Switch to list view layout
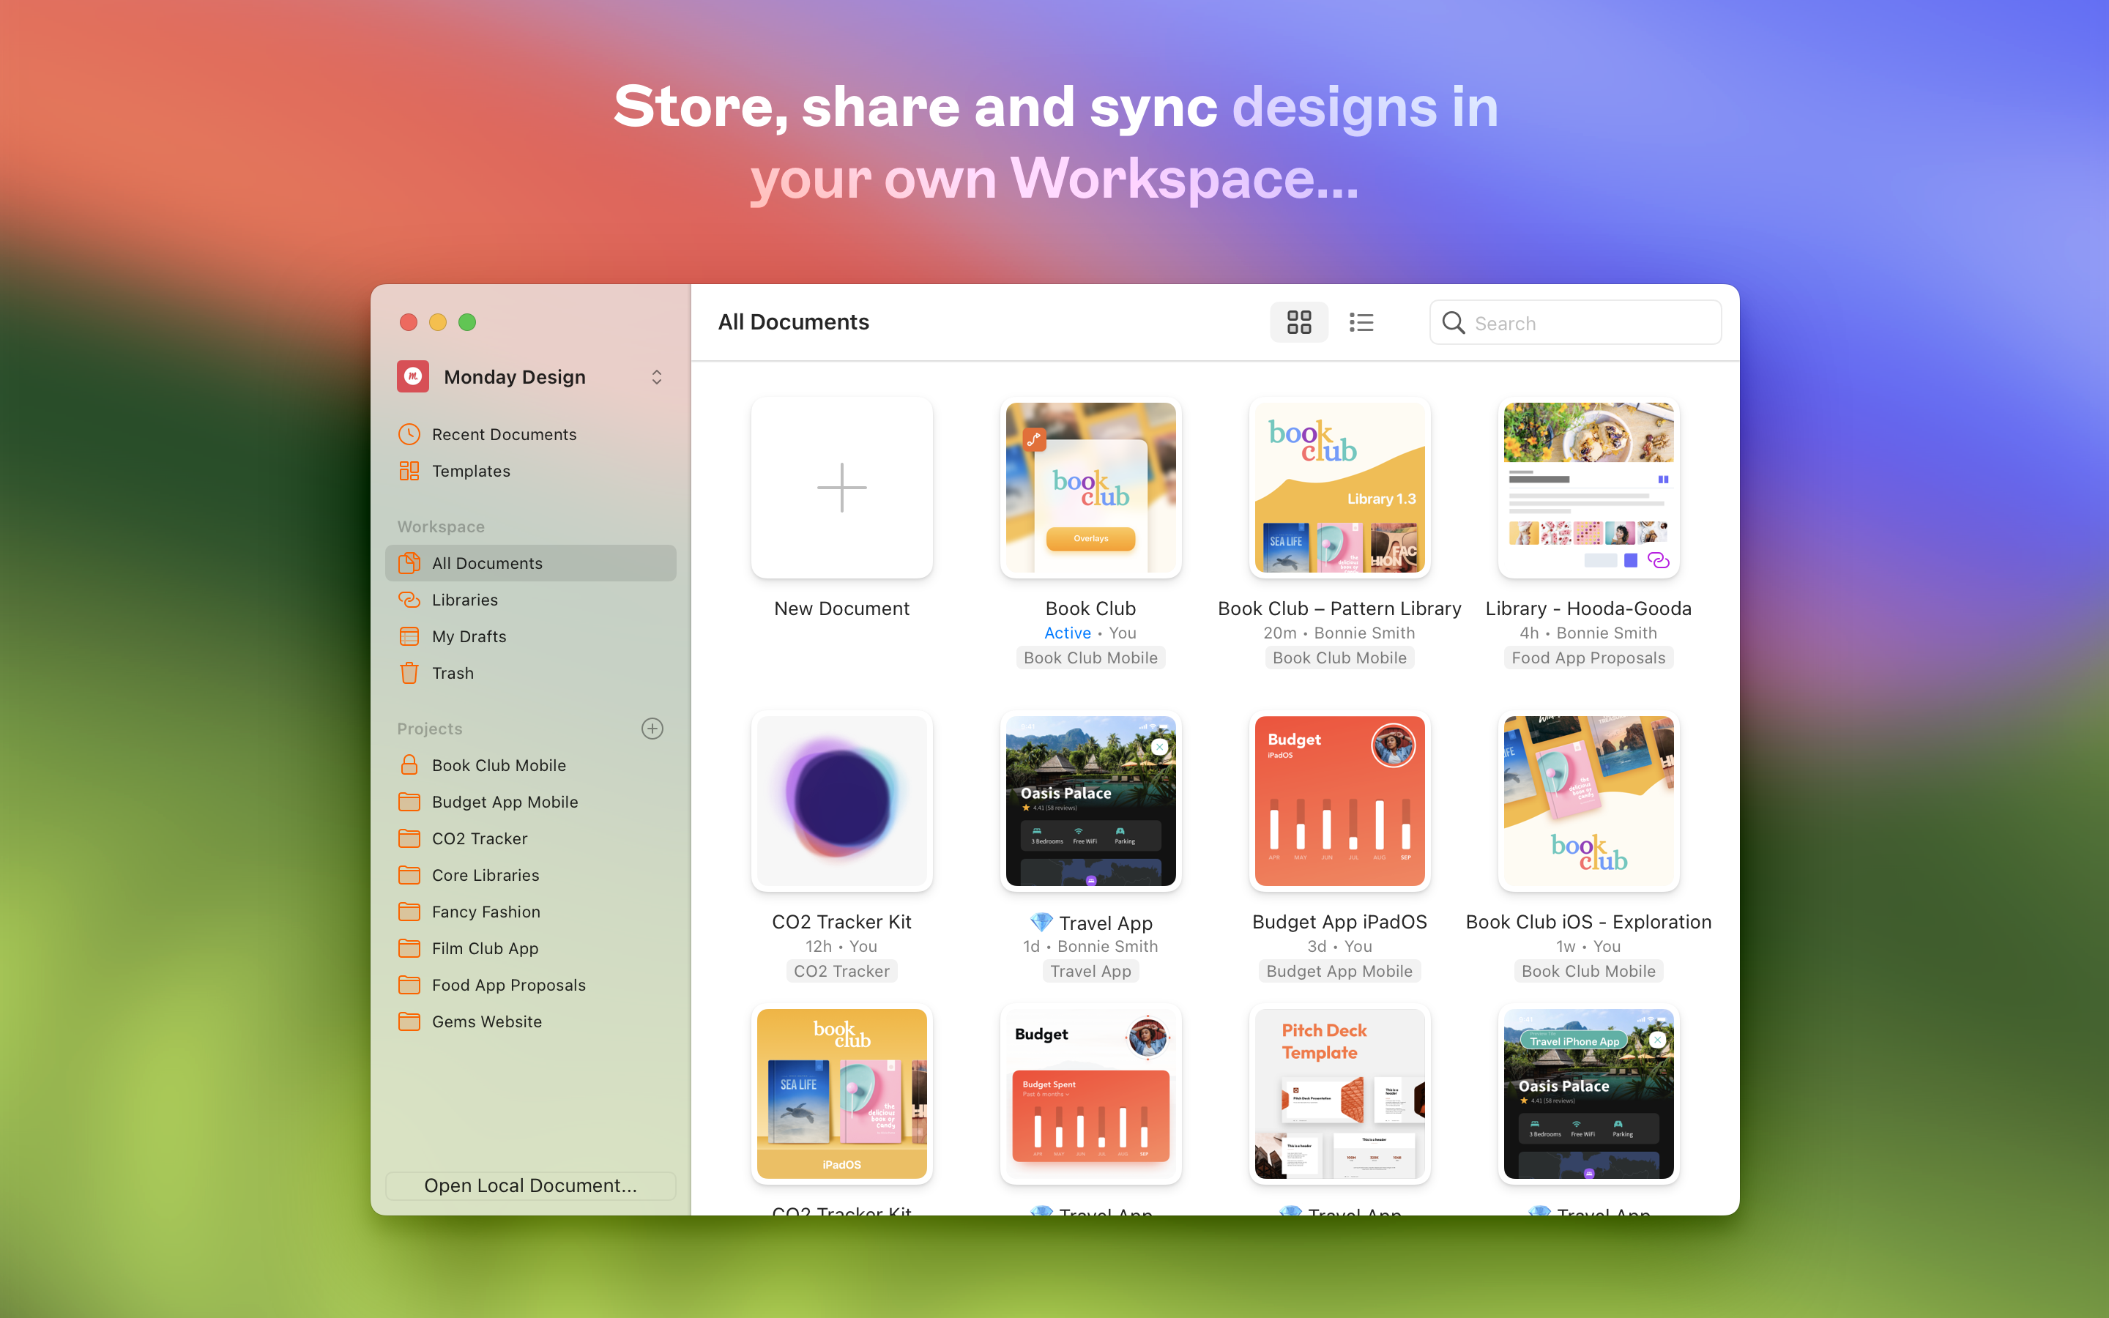The height and width of the screenshot is (1318, 2109). pos(1361,322)
